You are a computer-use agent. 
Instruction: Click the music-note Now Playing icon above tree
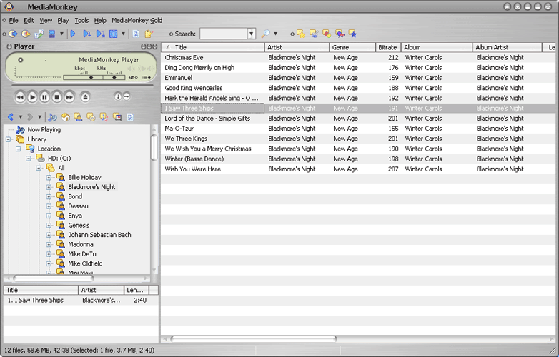(x=52, y=117)
